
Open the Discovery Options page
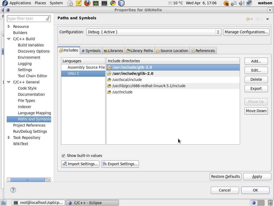pos(34,51)
